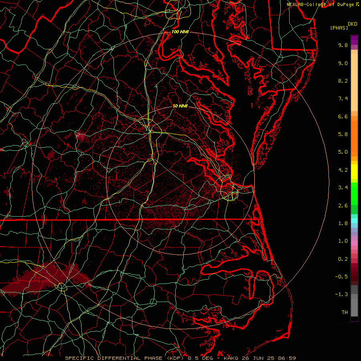Screen dimensions: 361x361
Task: Select the 5.0 scale value
Action: coord(343,152)
